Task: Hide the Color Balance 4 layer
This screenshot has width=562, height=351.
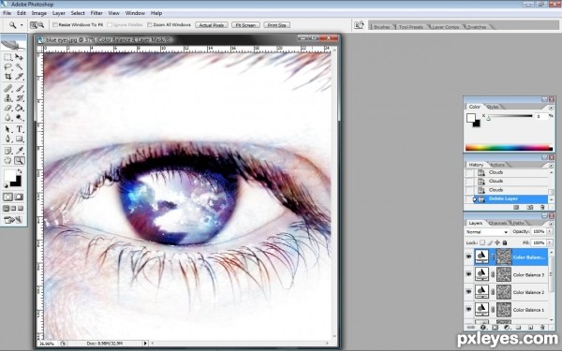Action: point(468,256)
